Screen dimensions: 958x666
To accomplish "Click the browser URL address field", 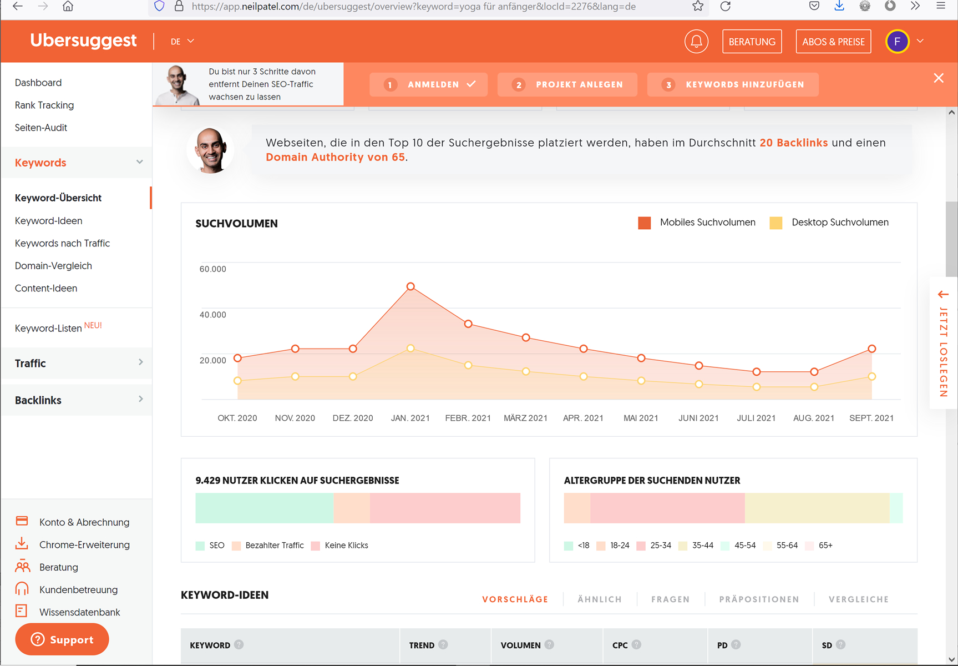I will point(413,6).
